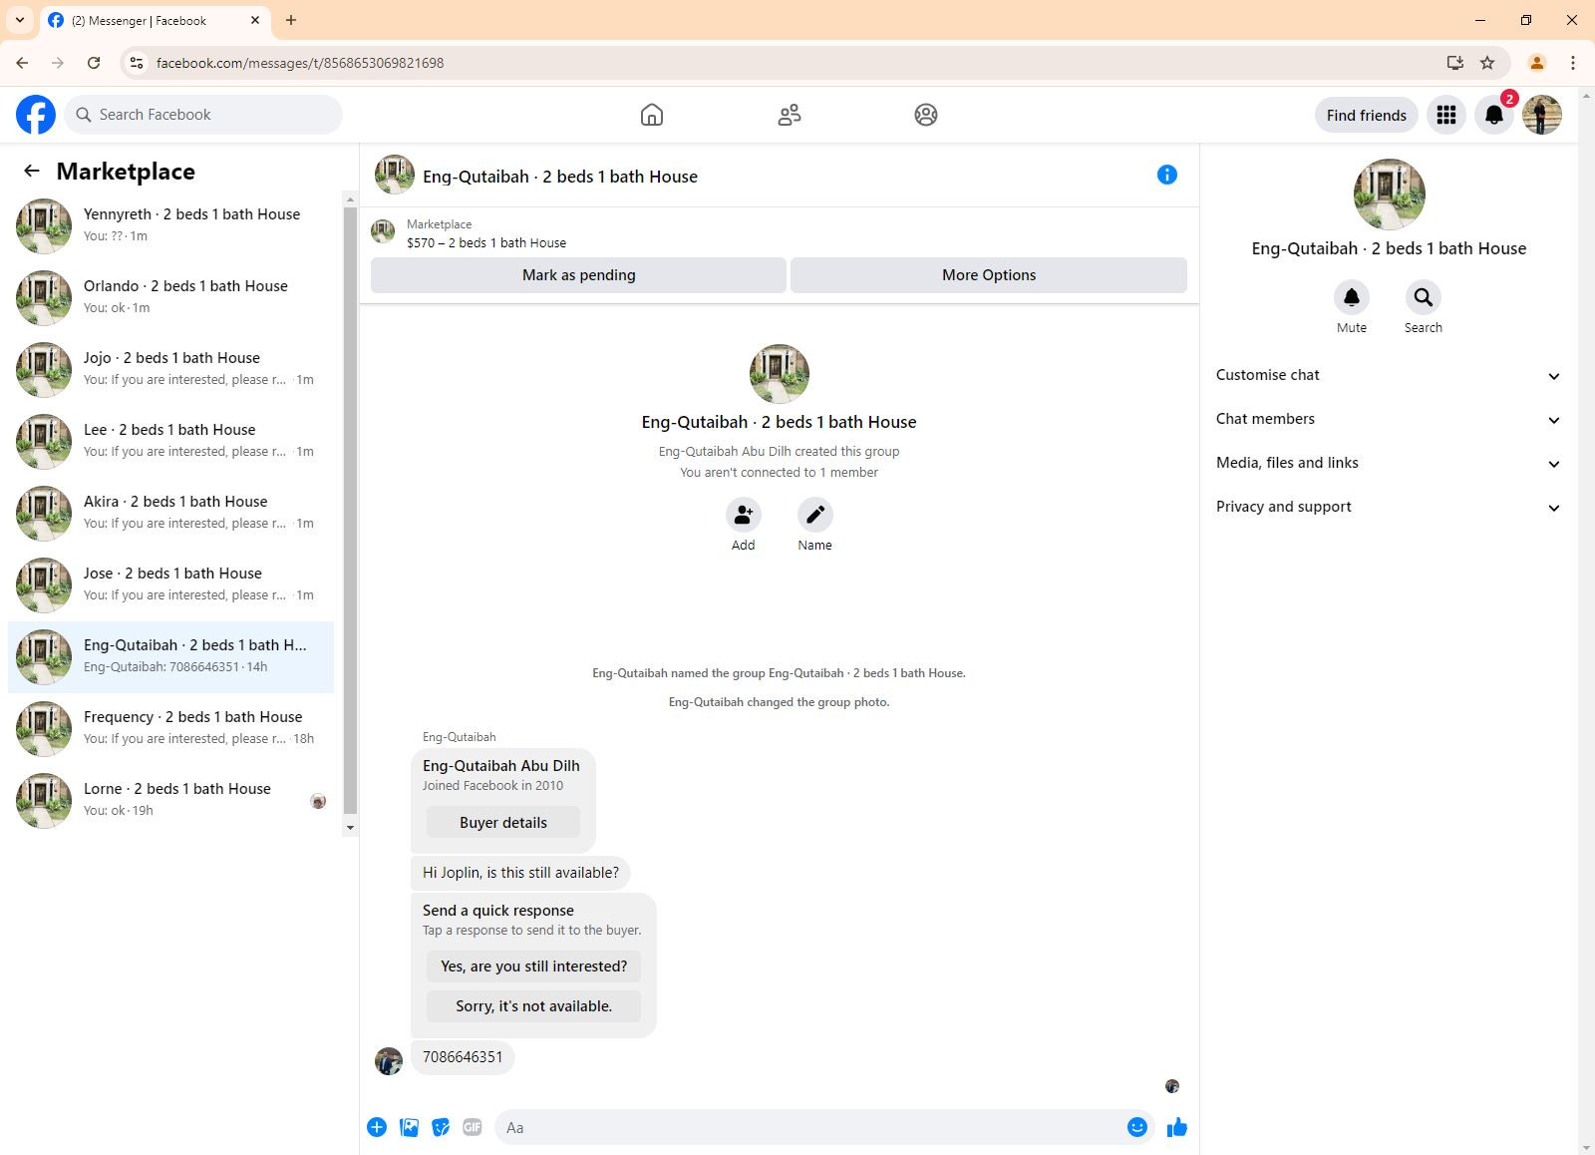Bookmark this page with the star icon

pos(1487,63)
